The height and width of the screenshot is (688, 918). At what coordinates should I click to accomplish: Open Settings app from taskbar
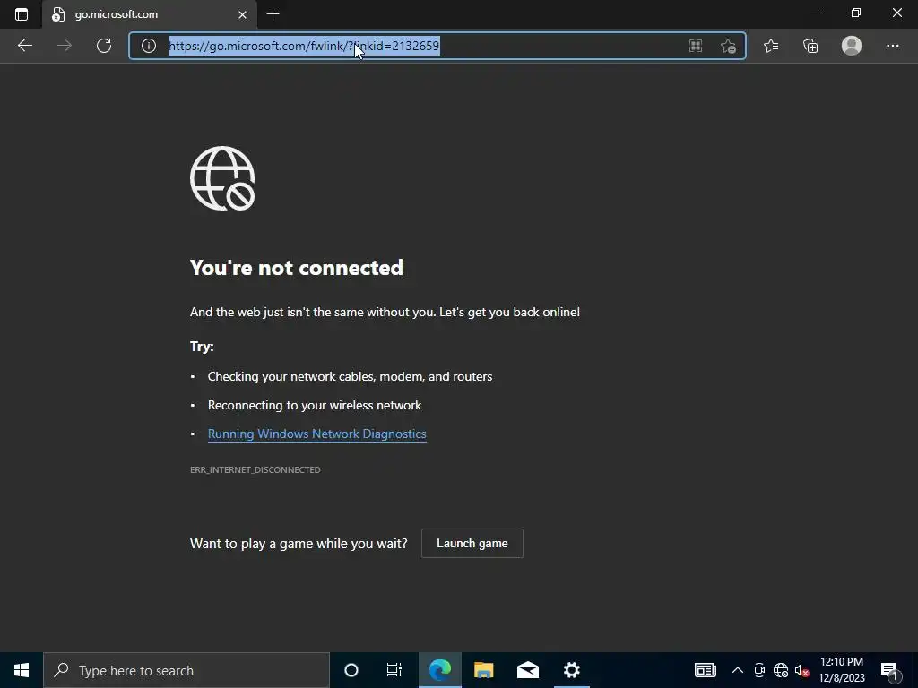point(571,670)
